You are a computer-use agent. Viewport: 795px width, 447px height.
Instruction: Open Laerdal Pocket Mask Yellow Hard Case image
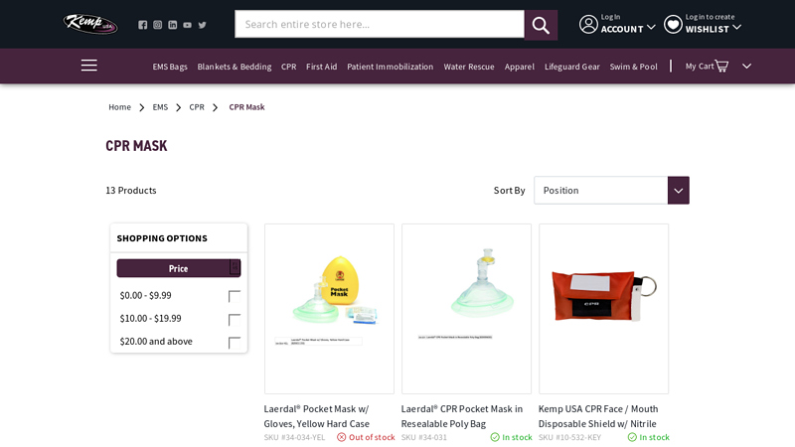click(x=329, y=309)
